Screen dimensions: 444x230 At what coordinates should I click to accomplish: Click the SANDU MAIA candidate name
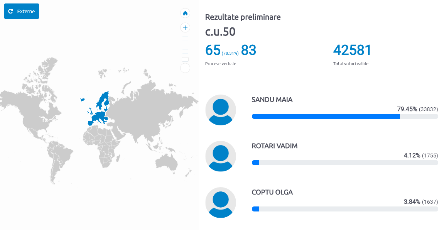click(272, 100)
